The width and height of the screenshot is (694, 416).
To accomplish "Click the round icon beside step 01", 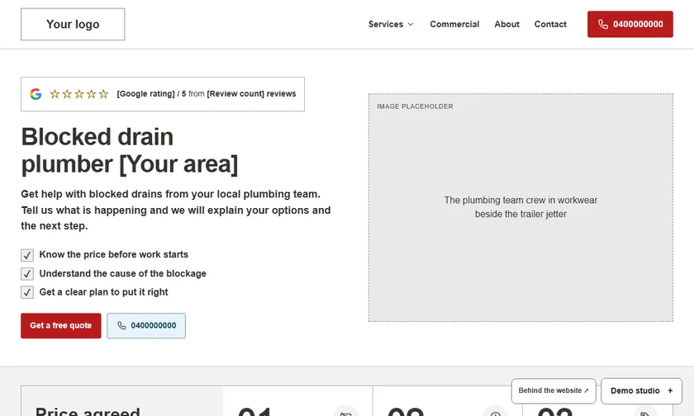I will [x=346, y=411].
